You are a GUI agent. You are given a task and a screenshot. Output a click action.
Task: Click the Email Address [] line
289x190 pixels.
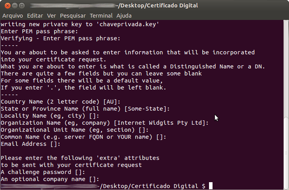point(31,144)
